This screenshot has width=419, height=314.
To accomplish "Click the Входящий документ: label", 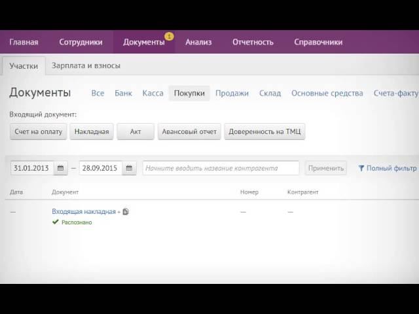I will click(x=43, y=114).
